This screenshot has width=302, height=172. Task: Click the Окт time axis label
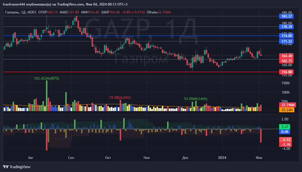[x=108, y=158]
